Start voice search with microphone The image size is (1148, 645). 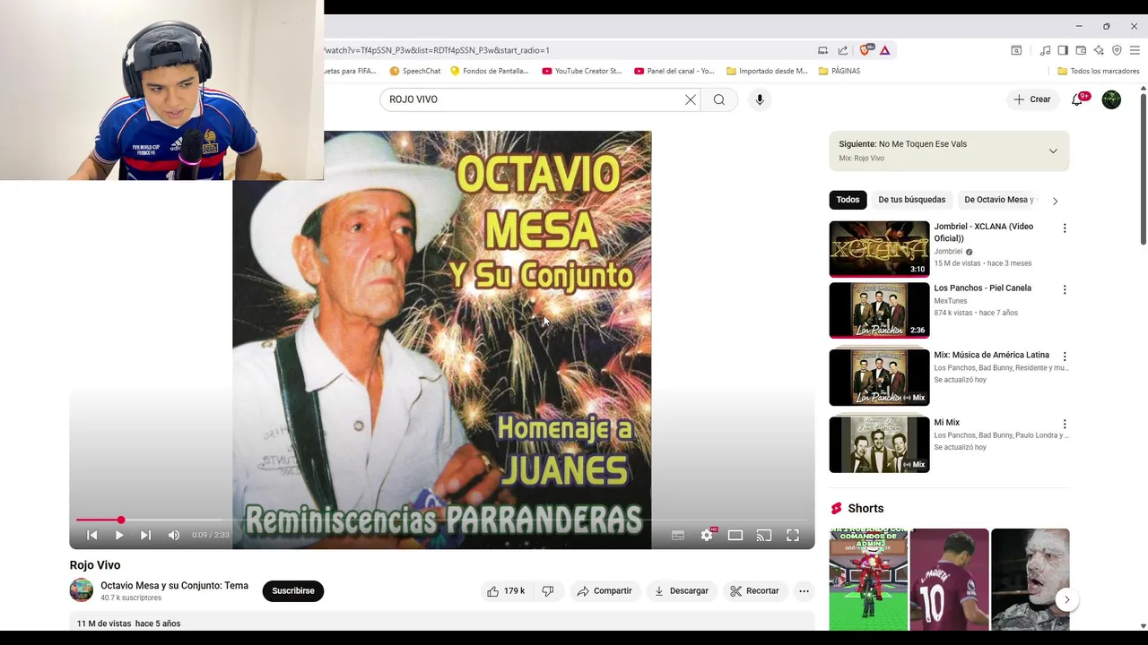point(760,99)
